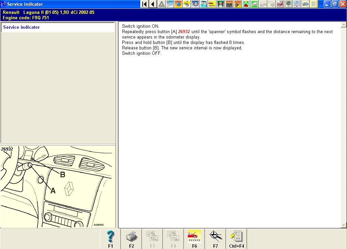The image size is (347, 249).
Task: Open the ABS warning triangle icon
Action: click(297, 4)
